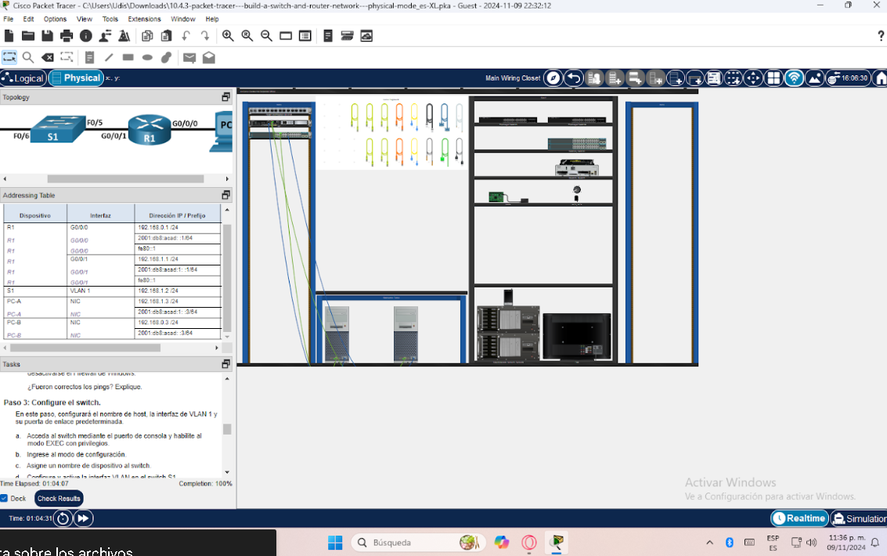Click the Save floppy disk icon
The image size is (887, 556).
47,36
